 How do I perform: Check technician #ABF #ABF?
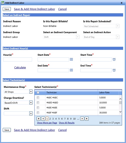point(38,113)
